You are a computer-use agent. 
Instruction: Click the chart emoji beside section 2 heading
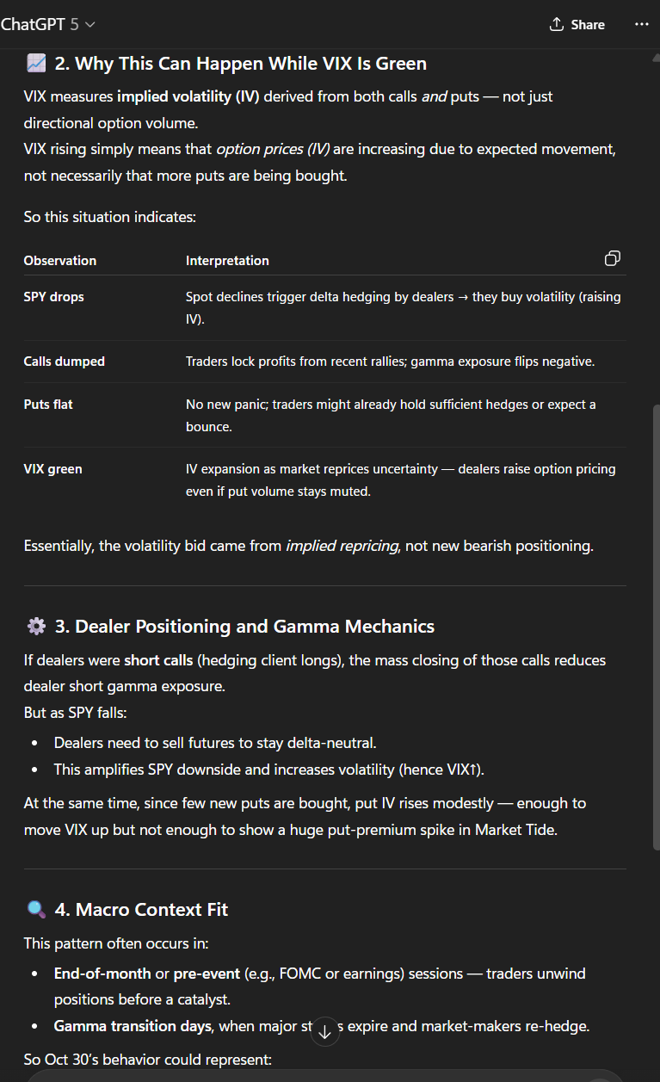(36, 63)
